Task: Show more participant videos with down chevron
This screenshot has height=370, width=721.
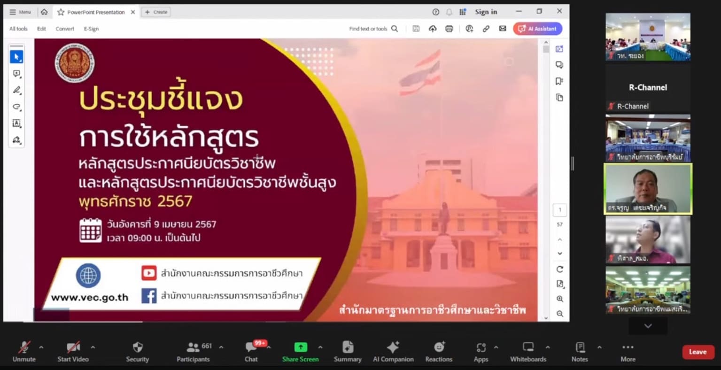Action: pyautogui.click(x=648, y=326)
